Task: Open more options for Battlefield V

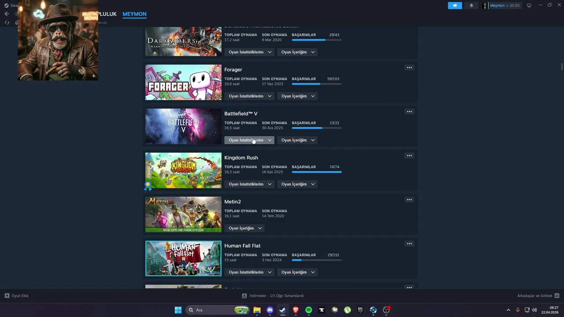Action: point(409,111)
